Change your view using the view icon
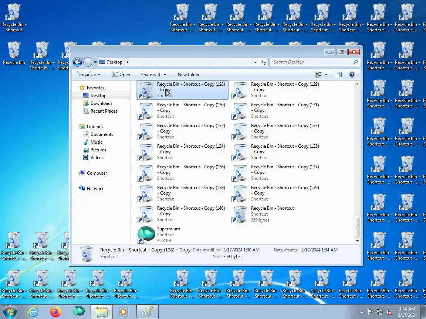 pos(318,75)
